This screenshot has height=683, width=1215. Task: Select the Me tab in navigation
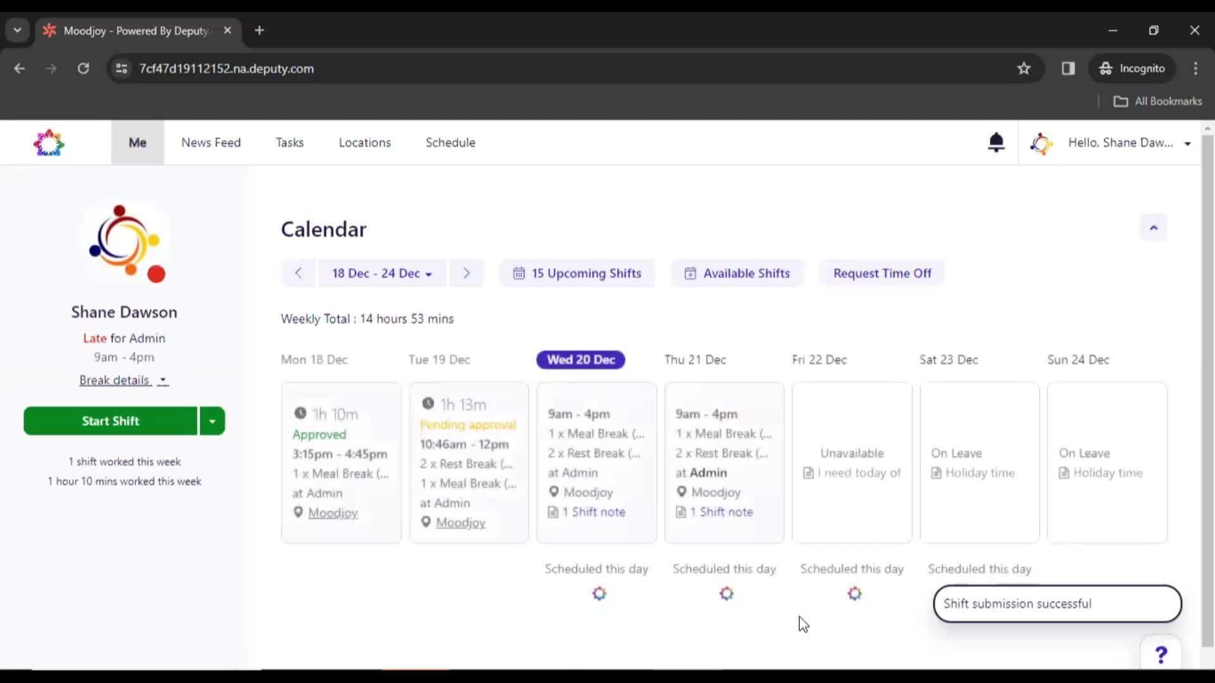(137, 142)
